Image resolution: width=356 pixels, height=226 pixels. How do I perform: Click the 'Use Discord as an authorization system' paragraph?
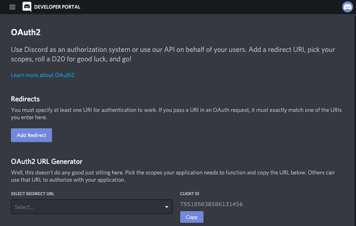click(x=173, y=54)
